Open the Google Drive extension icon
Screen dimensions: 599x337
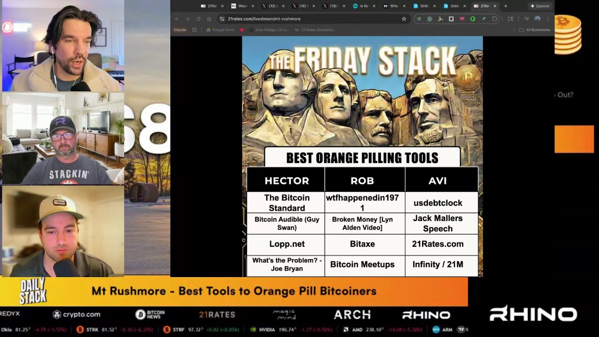(x=419, y=19)
